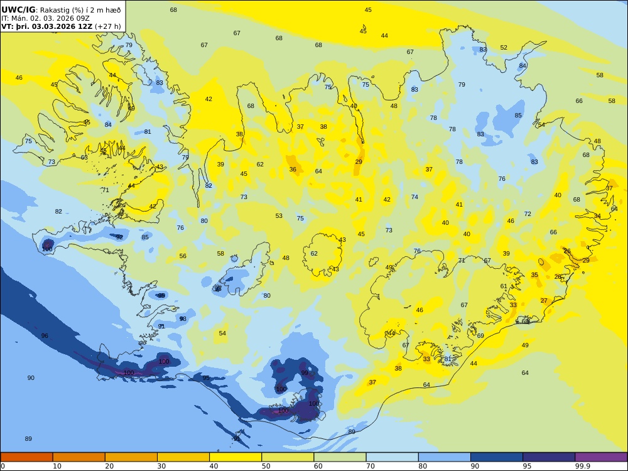This screenshot has height=471, width=628.
Task: Click the map value 53
Action: coord(279,216)
